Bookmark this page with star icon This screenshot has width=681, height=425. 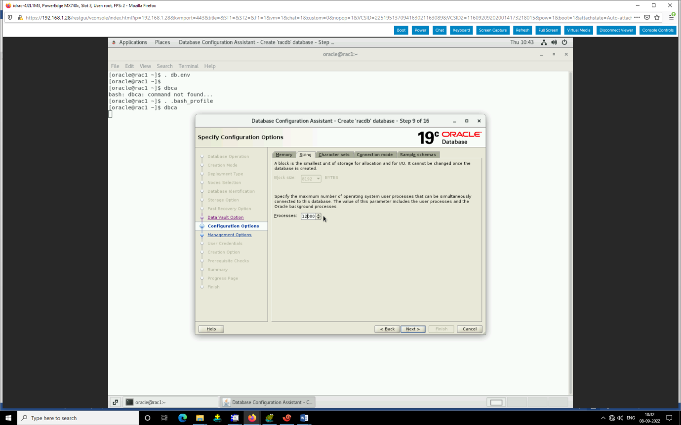point(657,17)
